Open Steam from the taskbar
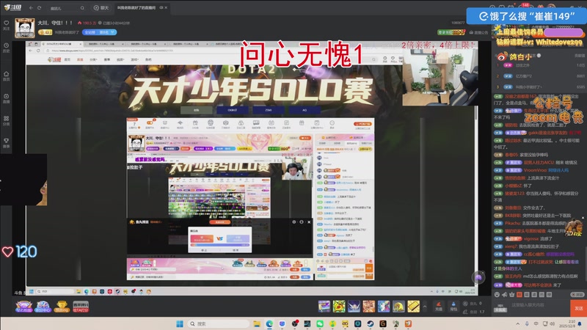This screenshot has width=587, height=330. [371, 323]
